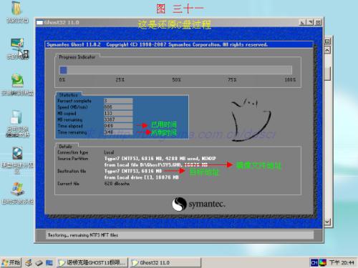Click scroll down arrow on background window
The height and width of the screenshot is (268, 358).
pos(327,222)
